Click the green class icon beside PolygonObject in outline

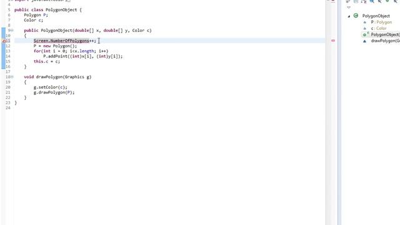pyautogui.click(x=356, y=16)
